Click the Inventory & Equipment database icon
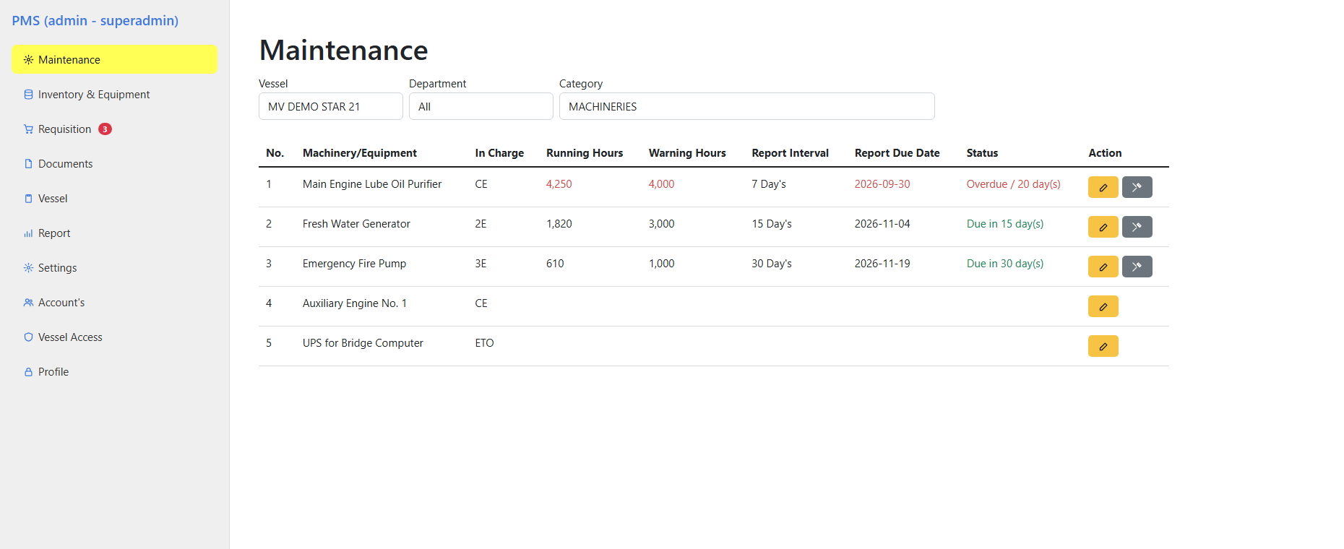 pos(28,94)
